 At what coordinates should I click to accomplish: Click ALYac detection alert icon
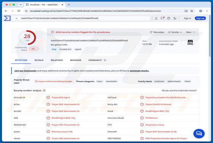(x=48, y=104)
